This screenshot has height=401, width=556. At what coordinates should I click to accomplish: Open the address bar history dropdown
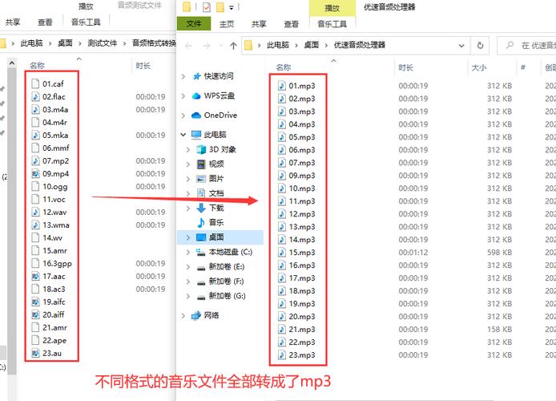click(460, 46)
